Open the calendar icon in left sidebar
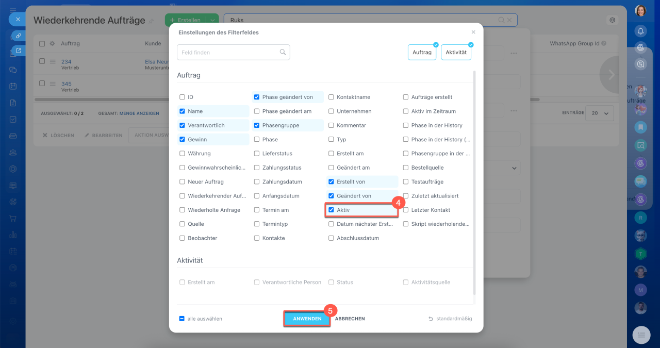Image resolution: width=660 pixels, height=348 pixels. click(x=13, y=86)
